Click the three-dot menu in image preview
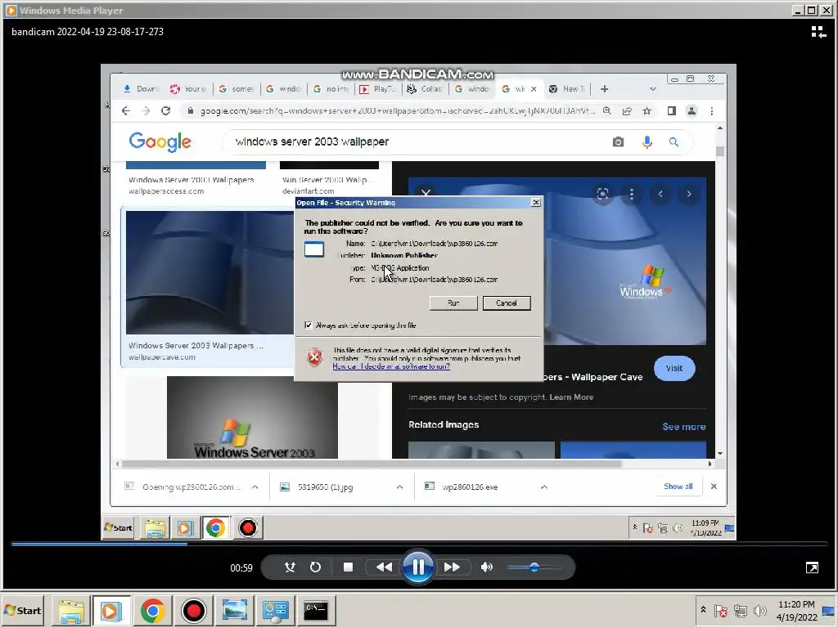Image resolution: width=838 pixels, height=628 pixels. 631,194
